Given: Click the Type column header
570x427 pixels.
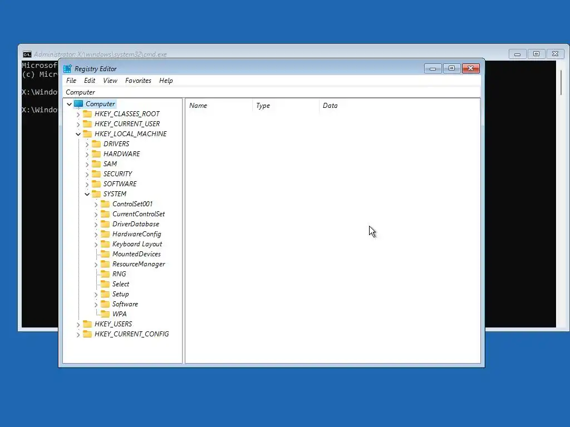Looking at the screenshot, I should click(286, 106).
